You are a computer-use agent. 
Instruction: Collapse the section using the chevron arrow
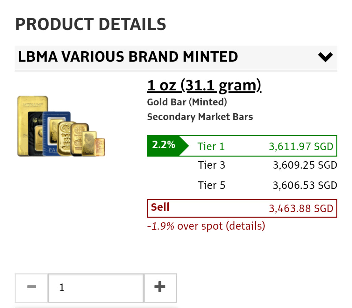click(325, 57)
